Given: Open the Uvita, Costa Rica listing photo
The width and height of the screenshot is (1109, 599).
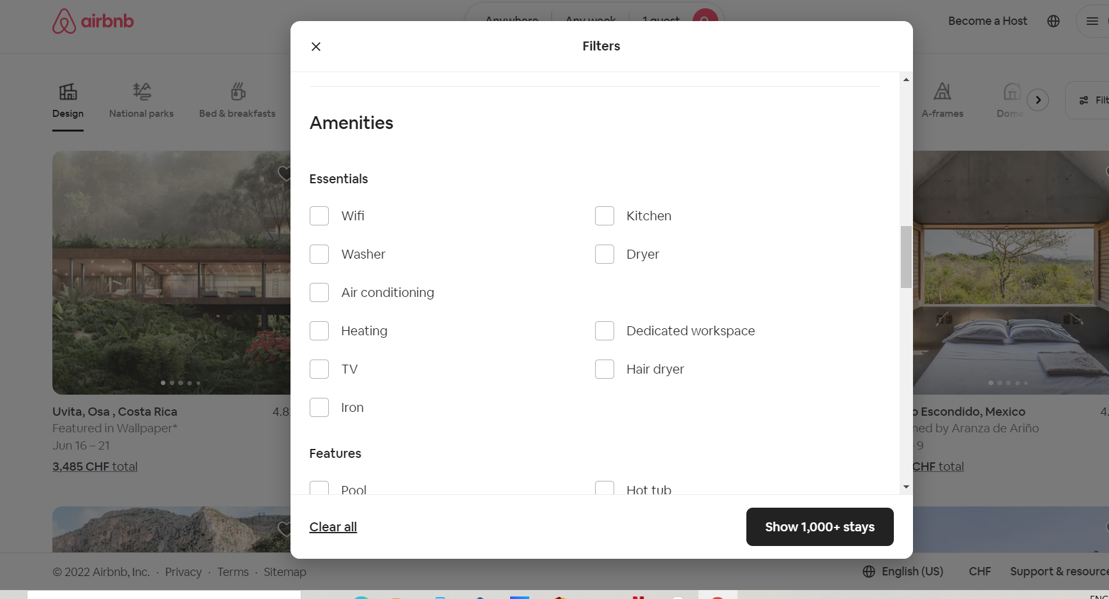Looking at the screenshot, I should point(171,273).
